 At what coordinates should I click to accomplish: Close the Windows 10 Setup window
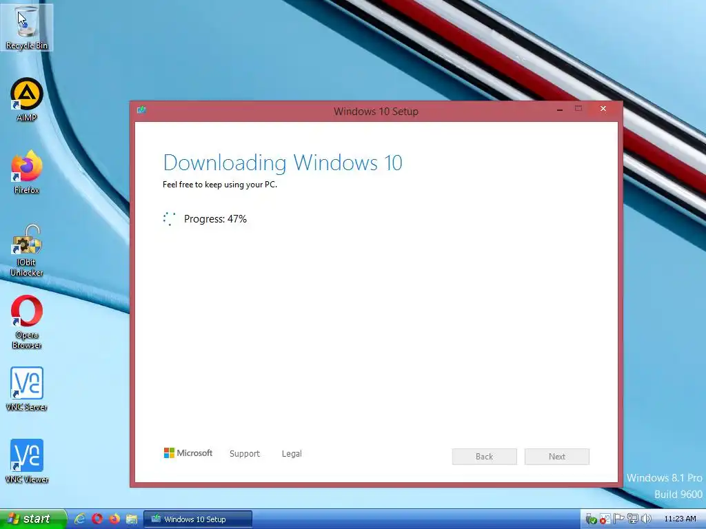(x=603, y=108)
